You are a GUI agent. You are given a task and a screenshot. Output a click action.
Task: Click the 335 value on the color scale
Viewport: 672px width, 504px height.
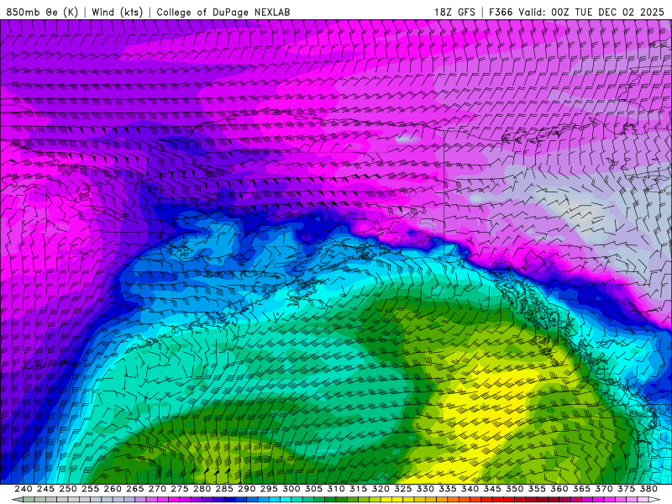tap(448, 489)
